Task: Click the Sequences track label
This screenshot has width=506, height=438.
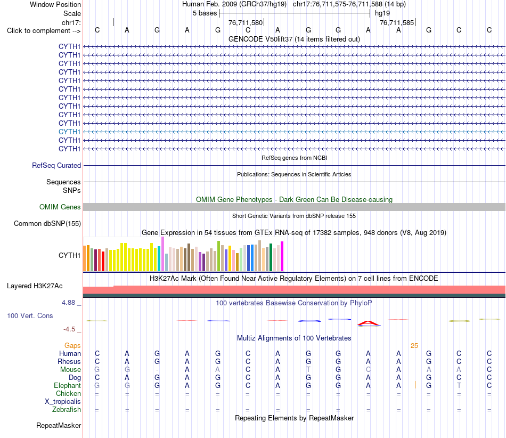Action: pyautogui.click(x=63, y=182)
